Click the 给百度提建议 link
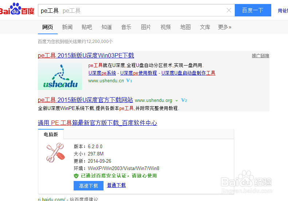The height and width of the screenshot is (201, 288). pos(84,199)
